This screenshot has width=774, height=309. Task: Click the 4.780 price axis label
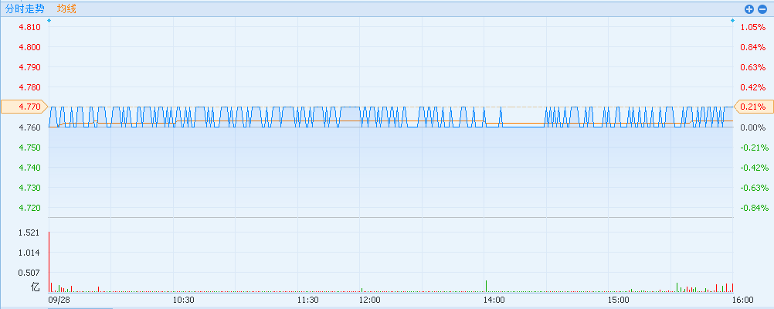pos(29,87)
